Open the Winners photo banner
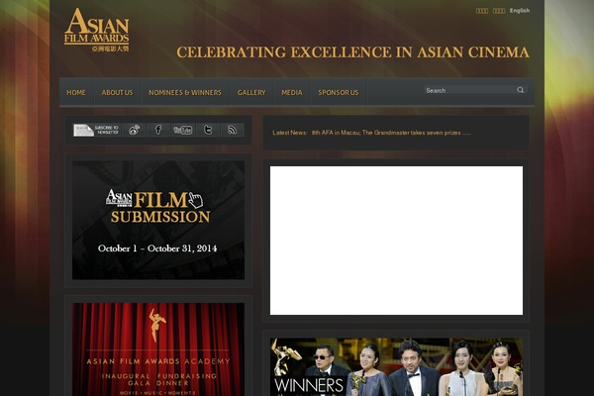This screenshot has height=396, width=594. click(x=396, y=367)
